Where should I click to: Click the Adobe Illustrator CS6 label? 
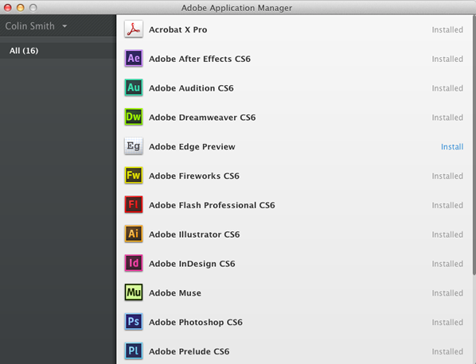click(x=194, y=234)
